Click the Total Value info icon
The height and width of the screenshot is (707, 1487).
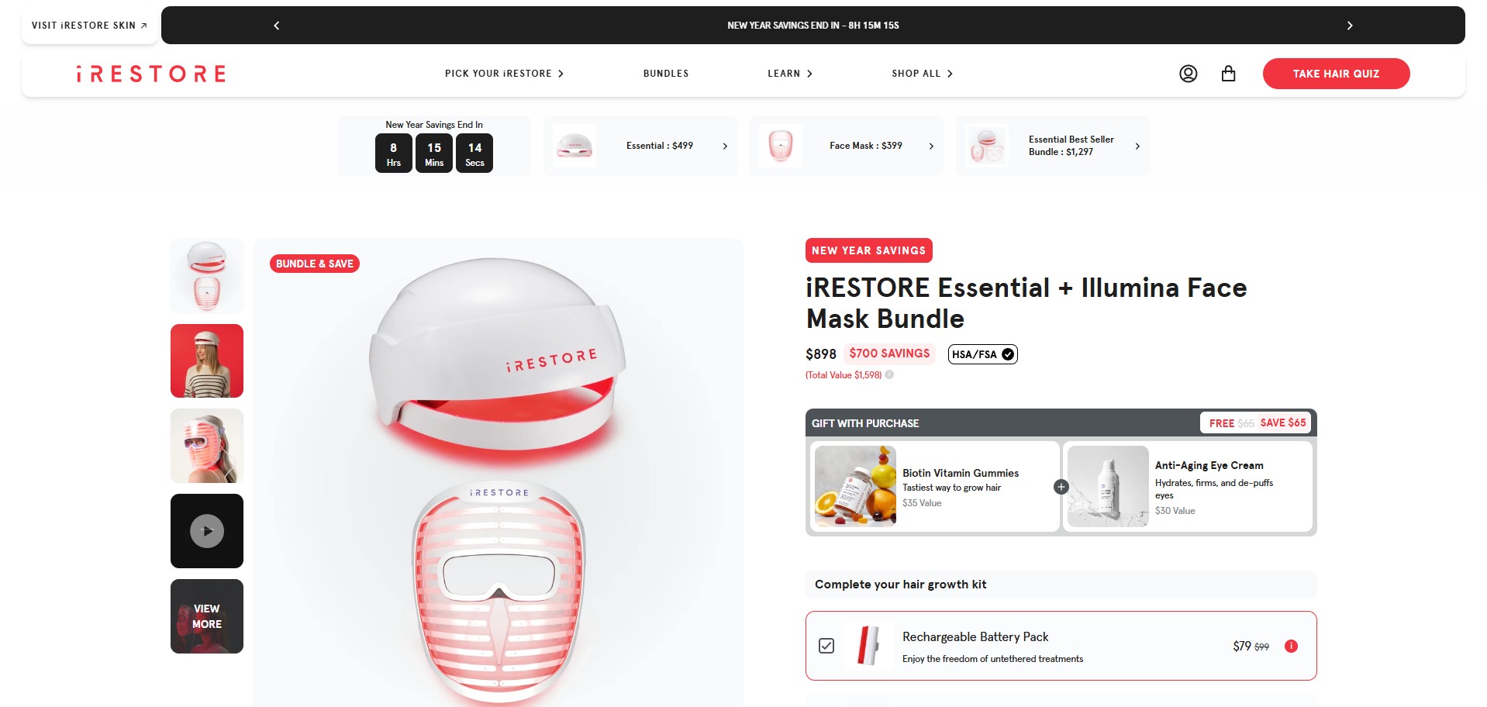click(889, 374)
